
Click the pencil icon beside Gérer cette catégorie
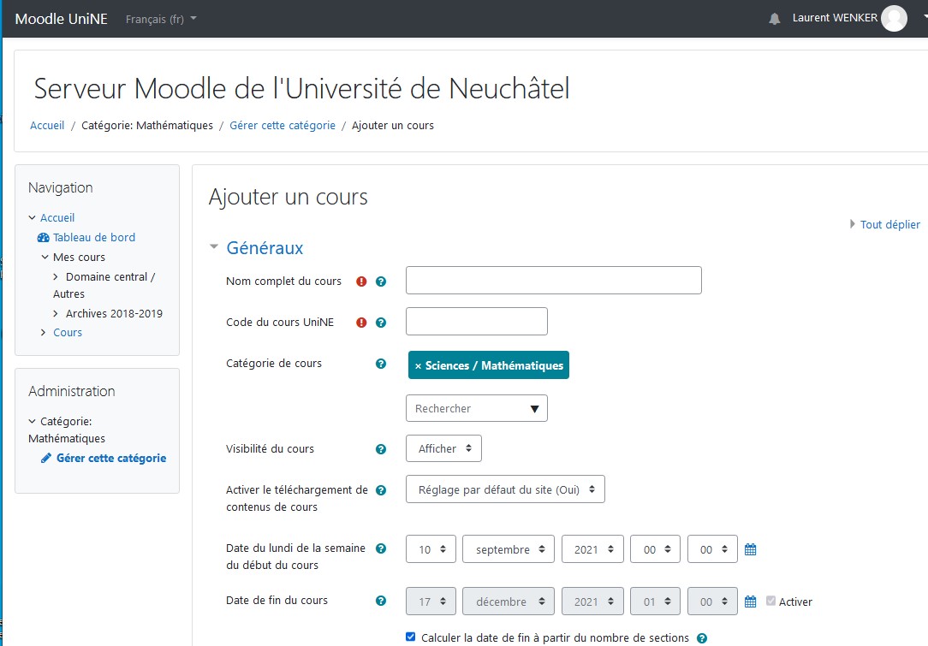45,458
